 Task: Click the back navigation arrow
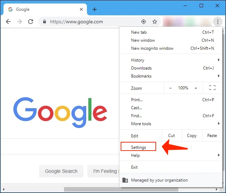tap(8, 22)
